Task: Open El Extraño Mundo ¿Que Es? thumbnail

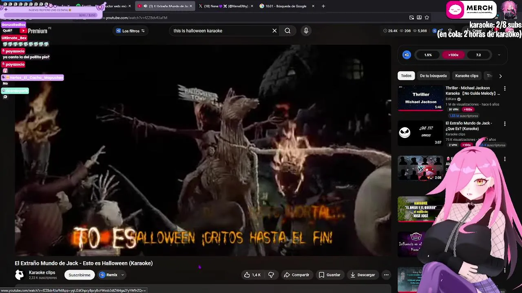Action: [x=420, y=133]
